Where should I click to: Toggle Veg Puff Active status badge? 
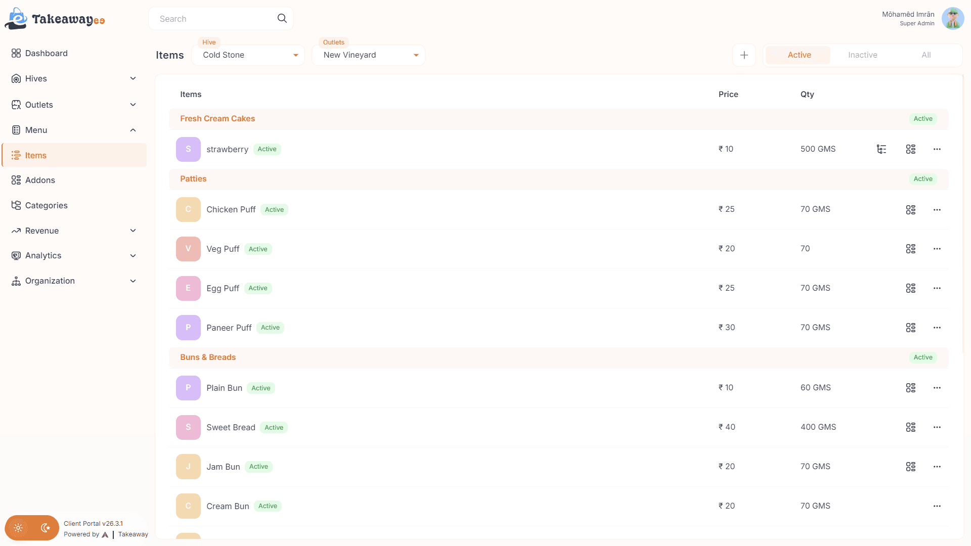point(258,249)
